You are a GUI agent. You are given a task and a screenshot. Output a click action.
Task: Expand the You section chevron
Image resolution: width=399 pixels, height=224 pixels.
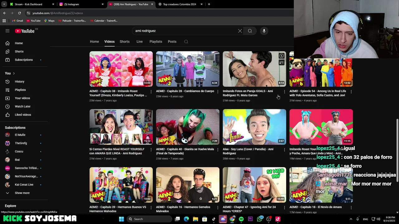(14, 73)
